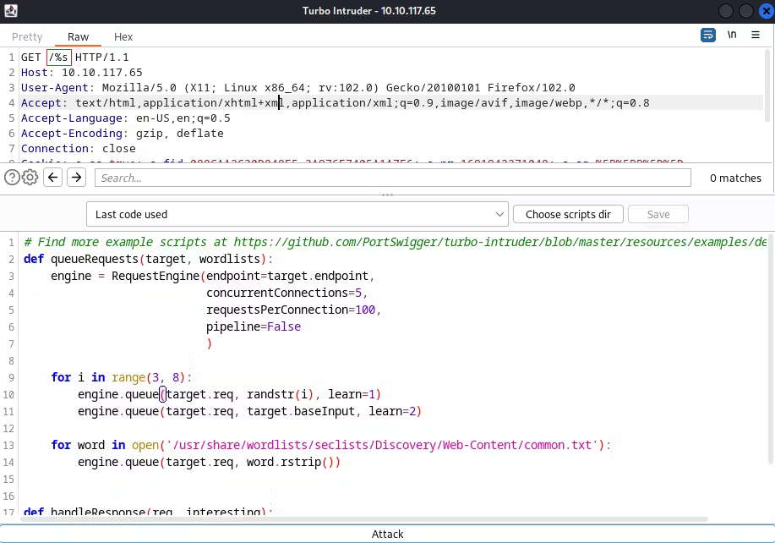Open search help question mark icon

[12, 178]
